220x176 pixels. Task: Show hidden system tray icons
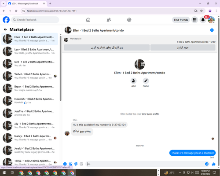(x=180, y=172)
